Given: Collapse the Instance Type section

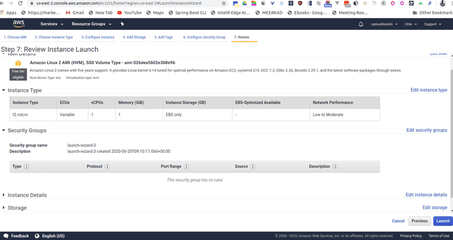Looking at the screenshot, I should (3, 90).
